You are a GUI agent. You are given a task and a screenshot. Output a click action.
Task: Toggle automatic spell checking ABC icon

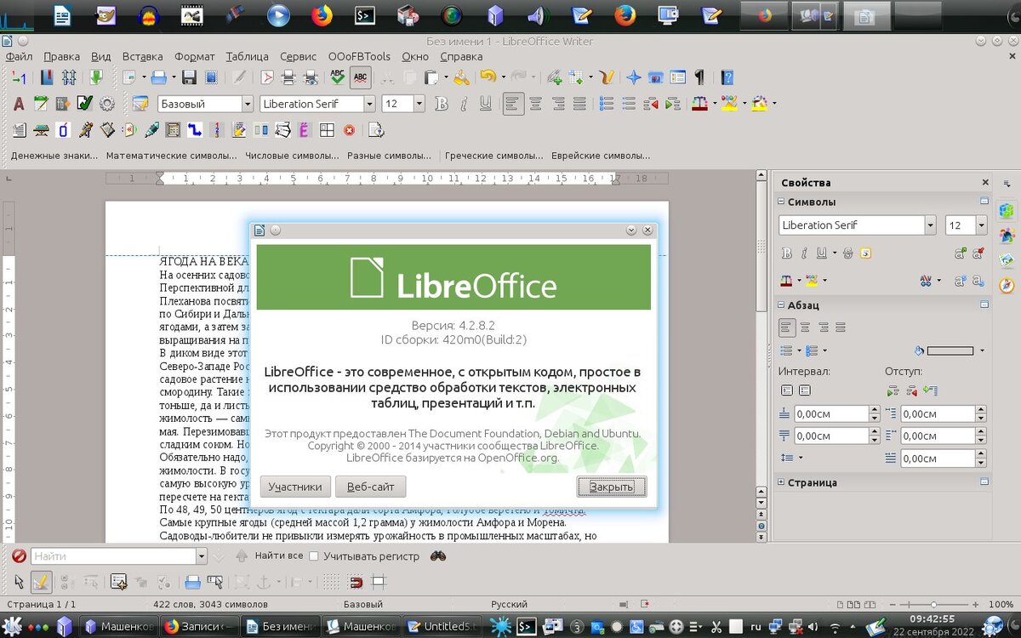[x=360, y=77]
